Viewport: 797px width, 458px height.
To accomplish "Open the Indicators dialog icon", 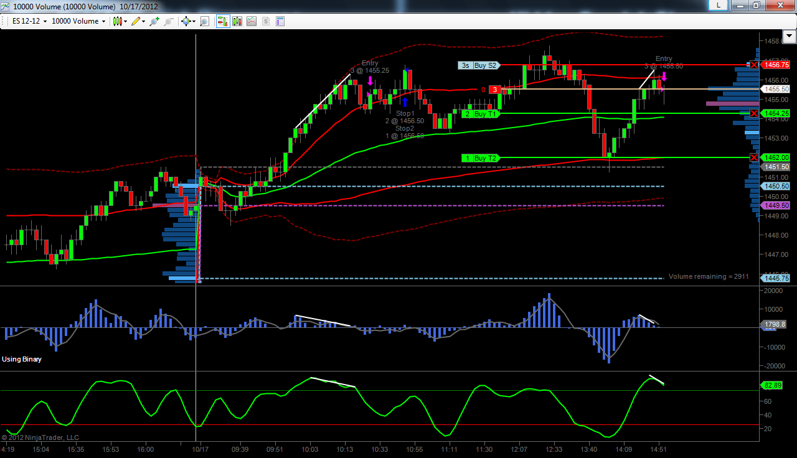I will (x=252, y=21).
